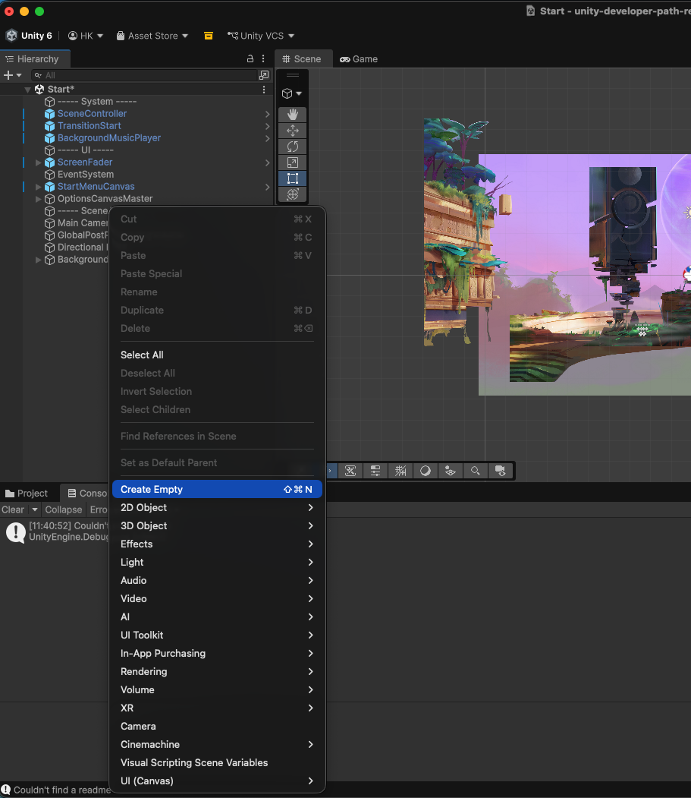Select the Rect transform tool
Image resolution: width=691 pixels, height=798 pixels.
(x=292, y=178)
